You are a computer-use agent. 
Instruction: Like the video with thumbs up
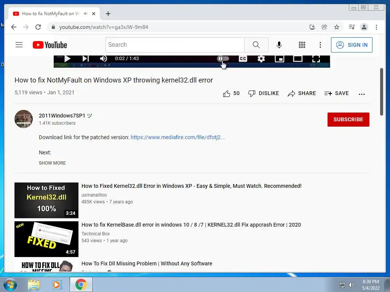pyautogui.click(x=231, y=94)
